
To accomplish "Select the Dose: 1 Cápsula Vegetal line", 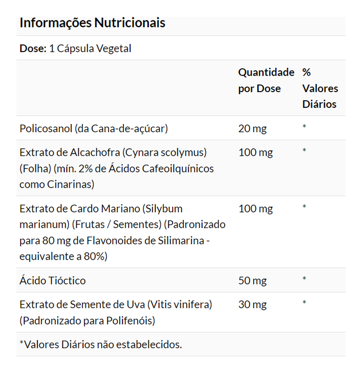I will pos(75,49).
